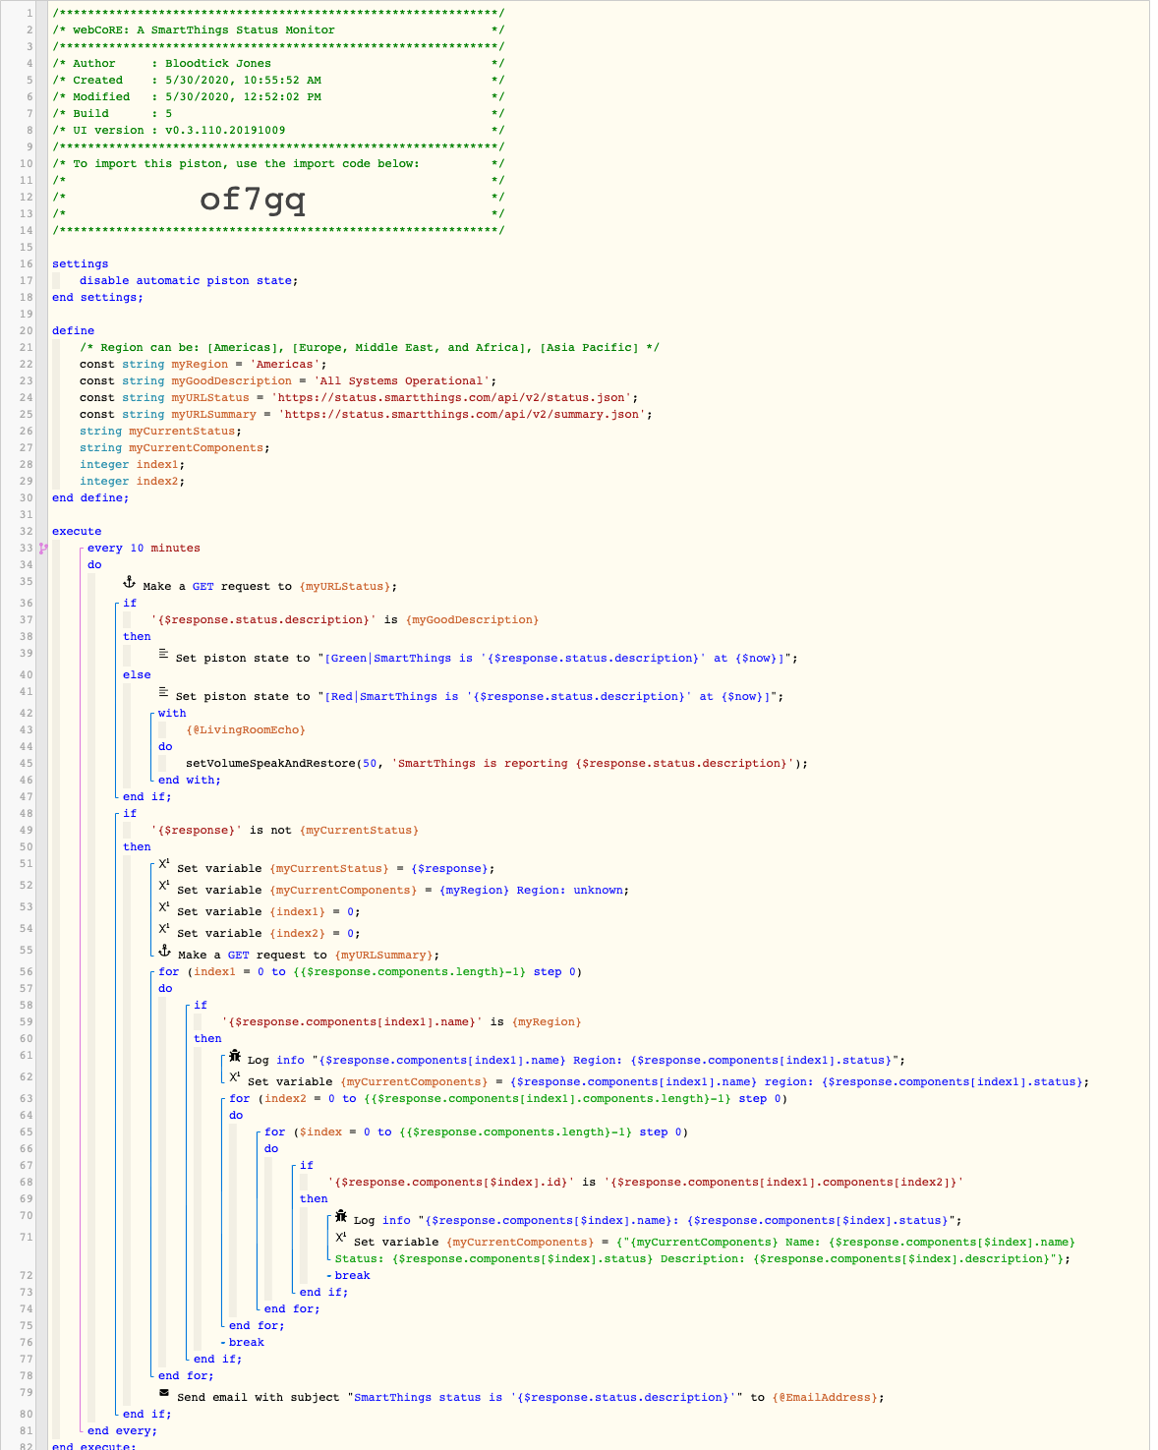Image resolution: width=1158 pixels, height=1450 pixels.
Task: Click the variable icon for Set variable myCurrentStatus
Action: (x=164, y=865)
